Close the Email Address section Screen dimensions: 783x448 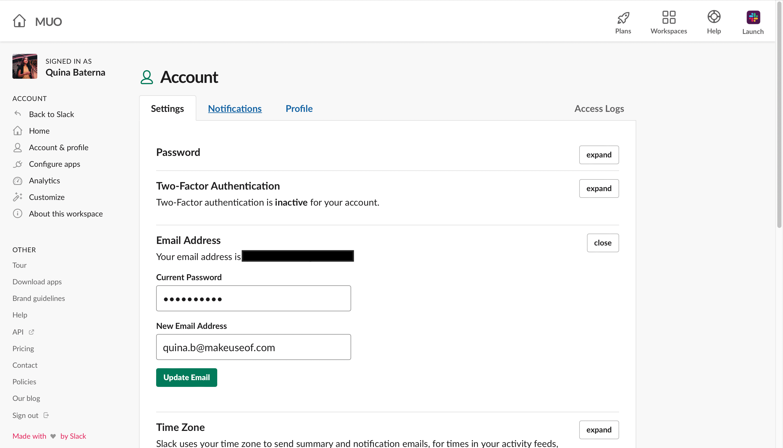[603, 243]
